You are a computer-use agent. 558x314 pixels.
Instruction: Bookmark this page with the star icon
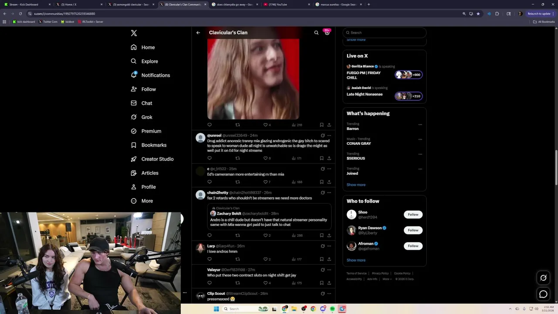click(478, 14)
